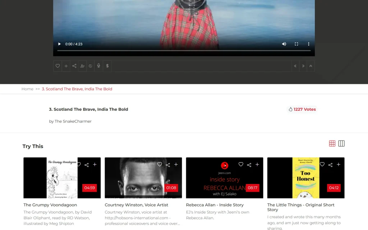Open The Grumpy Voondagoon thumbnail

62,178
